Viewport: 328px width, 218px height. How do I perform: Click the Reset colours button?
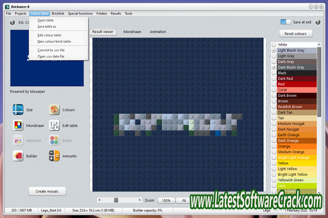coord(295,34)
